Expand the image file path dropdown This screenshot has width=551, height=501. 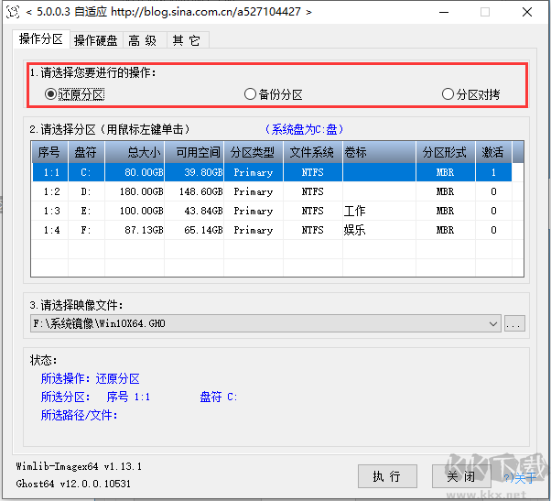[x=494, y=324]
